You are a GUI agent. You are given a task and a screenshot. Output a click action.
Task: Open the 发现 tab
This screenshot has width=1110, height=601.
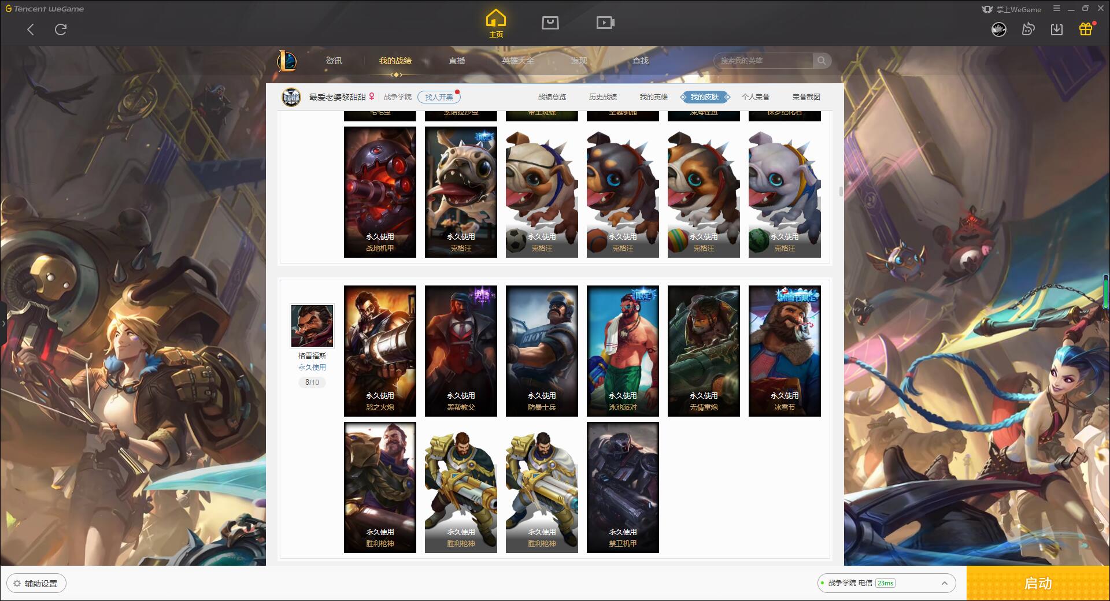pos(579,61)
